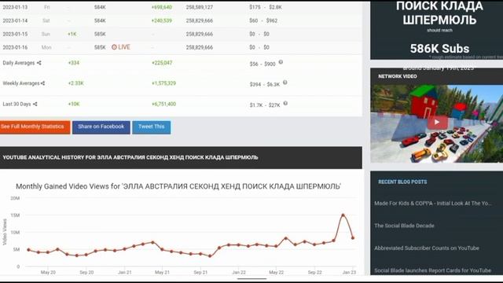Screen dimensions: 503x283
Task: Play the network video
Action: [437, 123]
